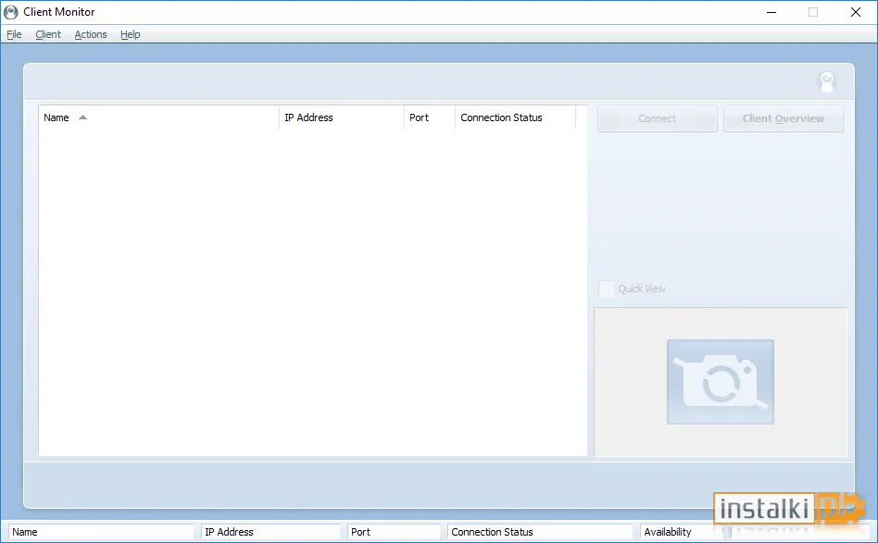Toggle the Quick View checkbox

606,290
